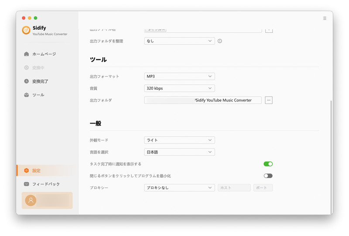Open the 出力フォーマット MP3 dropdown
349x236 pixels.
[179, 76]
